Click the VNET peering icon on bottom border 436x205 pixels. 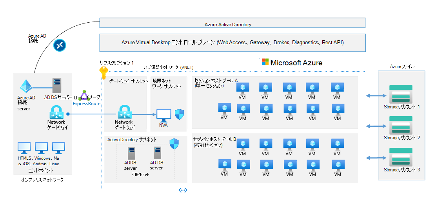(x=183, y=190)
